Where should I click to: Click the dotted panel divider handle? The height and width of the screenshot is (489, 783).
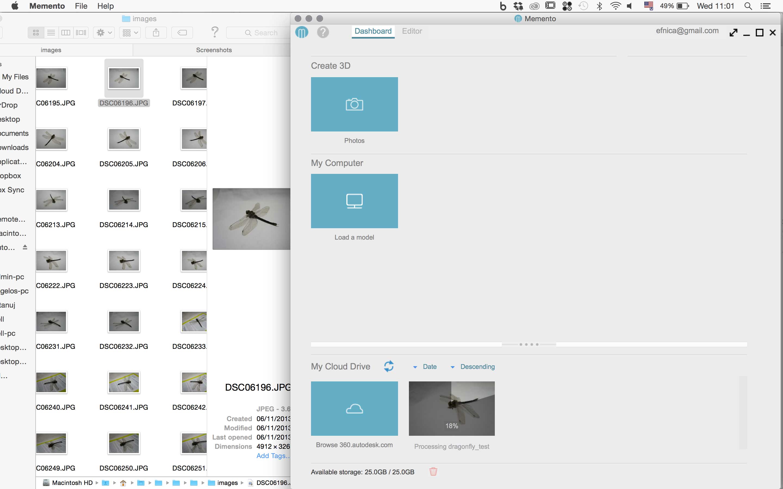(529, 344)
